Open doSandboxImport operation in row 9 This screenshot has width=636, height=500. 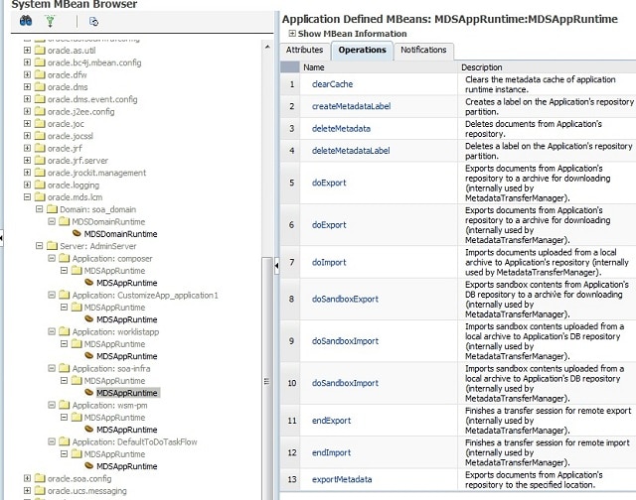[x=345, y=341]
